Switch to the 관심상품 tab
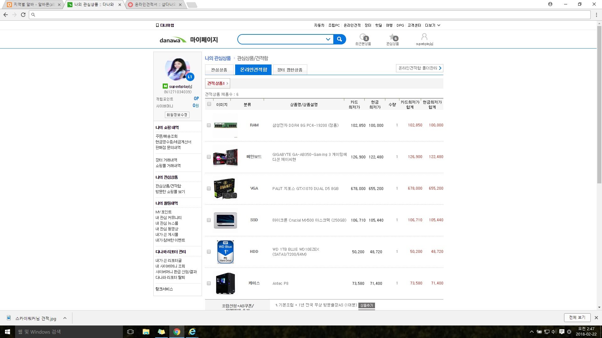 219,70
